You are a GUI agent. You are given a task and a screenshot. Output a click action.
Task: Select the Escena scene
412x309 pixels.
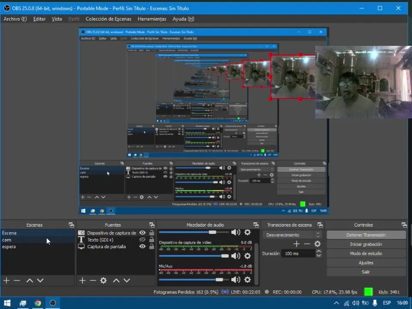click(38, 233)
